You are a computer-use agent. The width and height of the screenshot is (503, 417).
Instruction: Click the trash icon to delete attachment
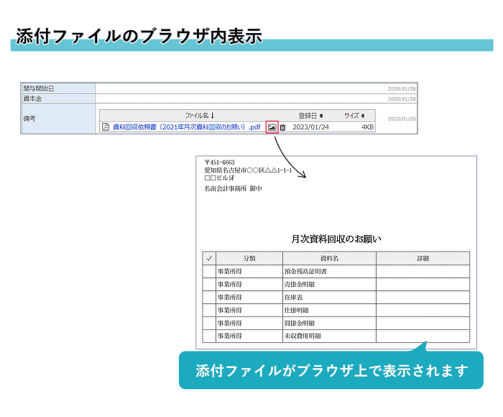282,127
